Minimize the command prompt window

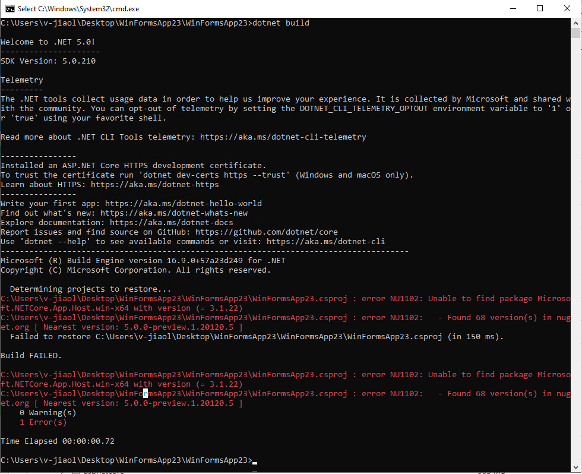(x=513, y=8)
